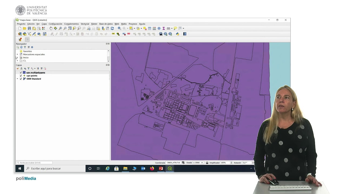
Task: Select the Pan Map hand tool
Action: 51,28
